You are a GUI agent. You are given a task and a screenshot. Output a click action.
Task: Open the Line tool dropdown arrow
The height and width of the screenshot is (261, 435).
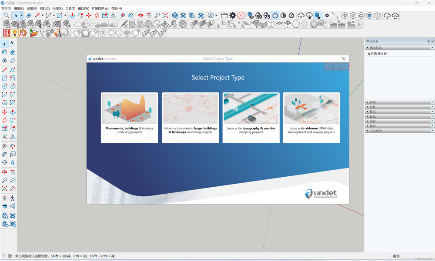click(x=43, y=16)
